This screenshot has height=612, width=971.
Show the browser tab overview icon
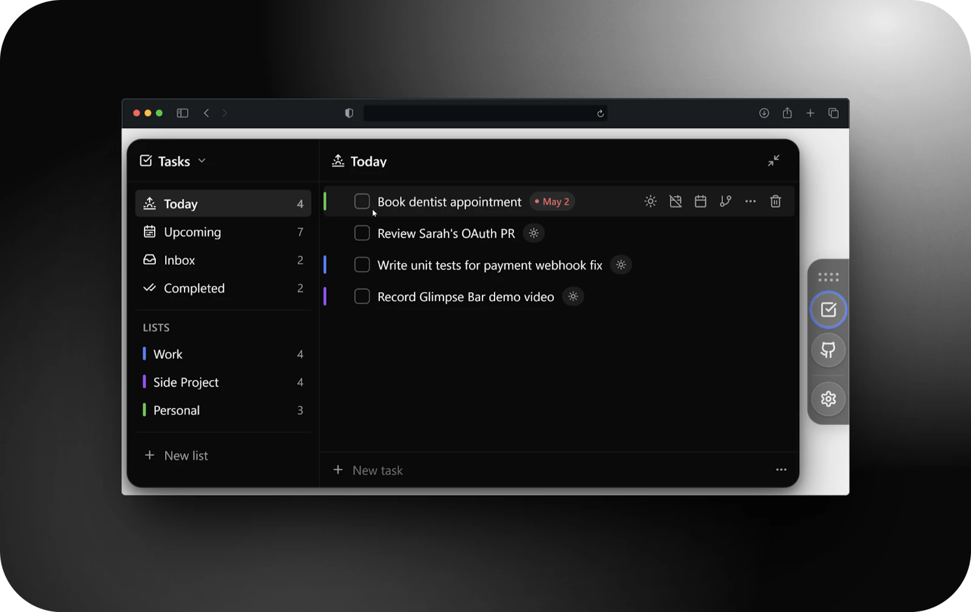833,113
